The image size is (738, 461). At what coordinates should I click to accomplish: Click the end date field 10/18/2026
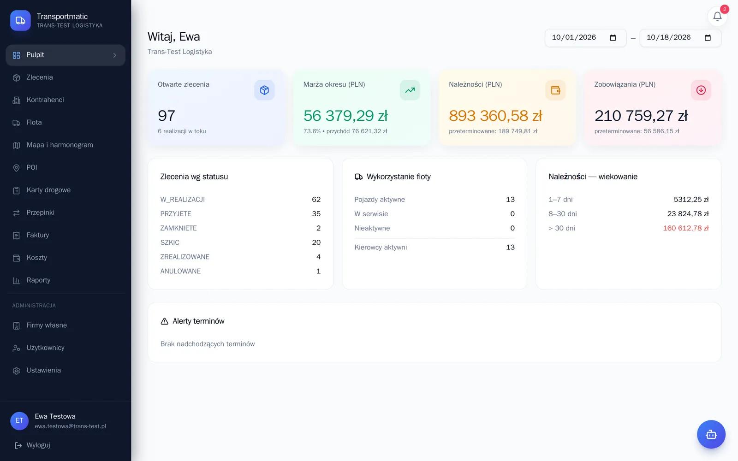[680, 38]
